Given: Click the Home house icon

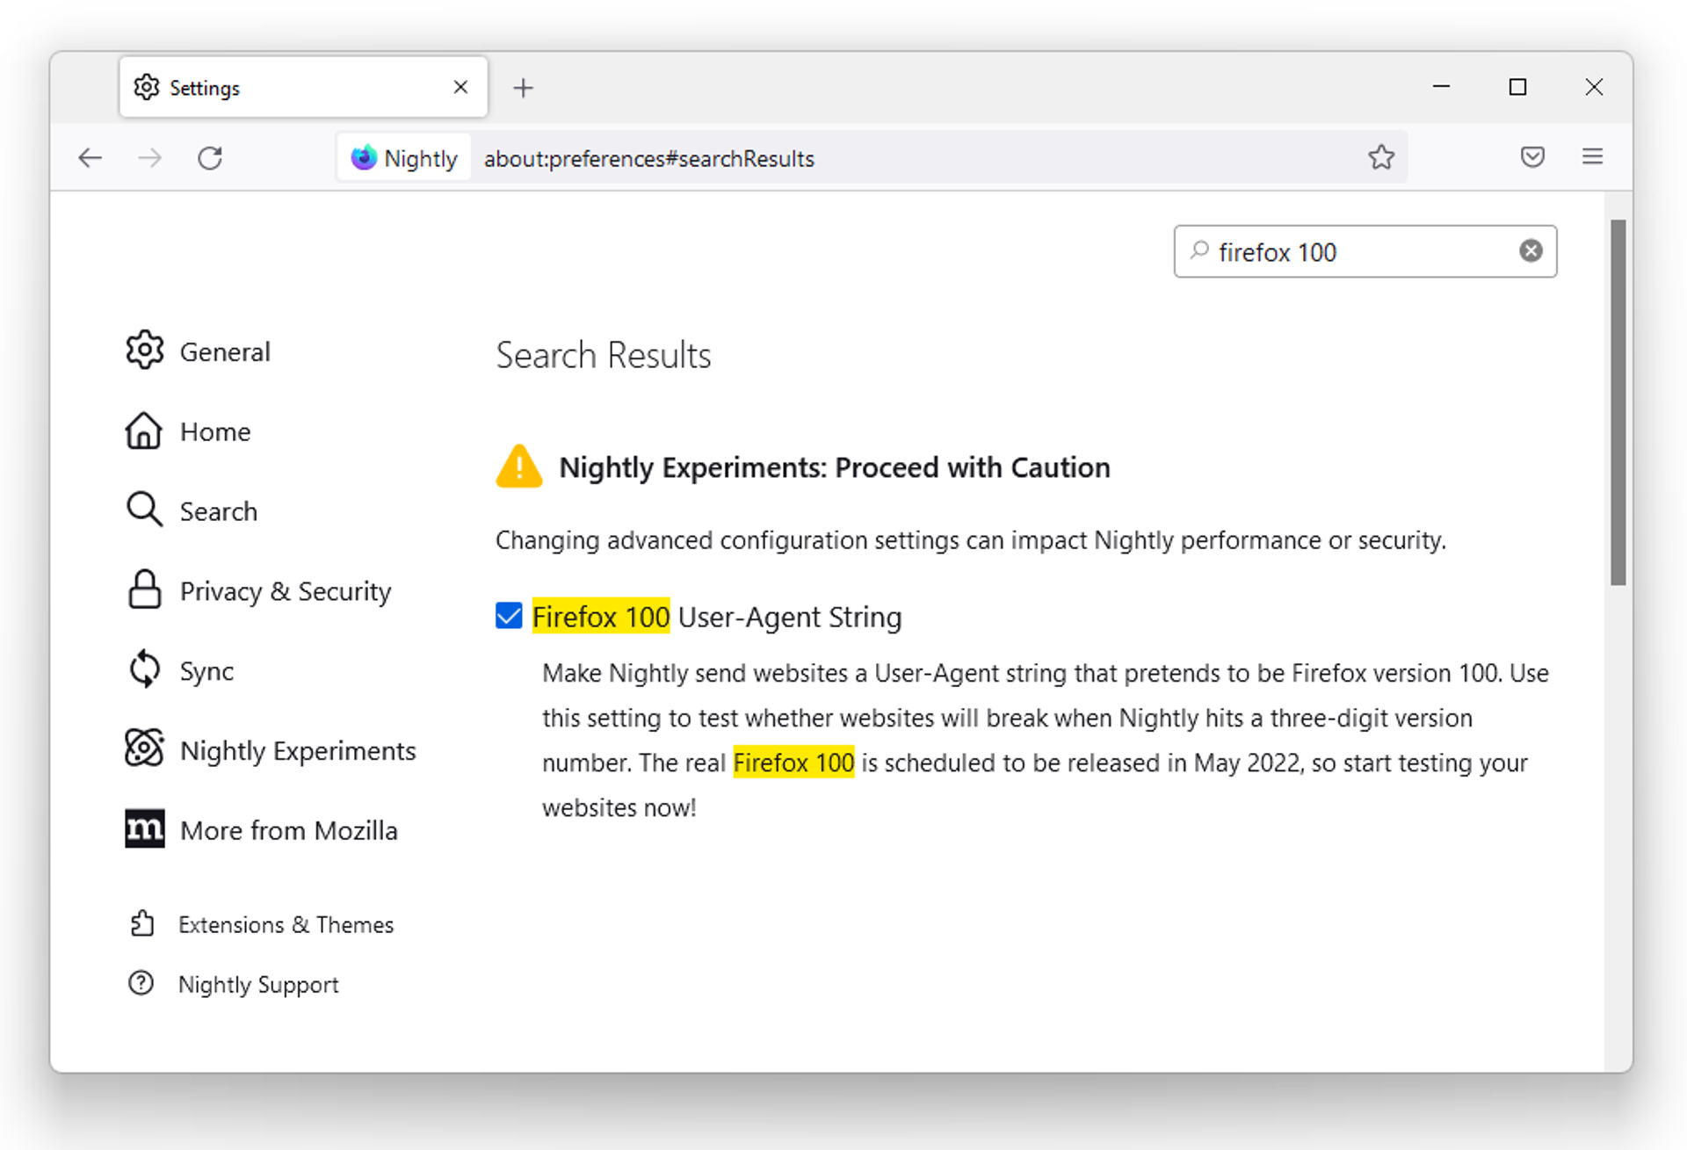Looking at the screenshot, I should pos(144,430).
